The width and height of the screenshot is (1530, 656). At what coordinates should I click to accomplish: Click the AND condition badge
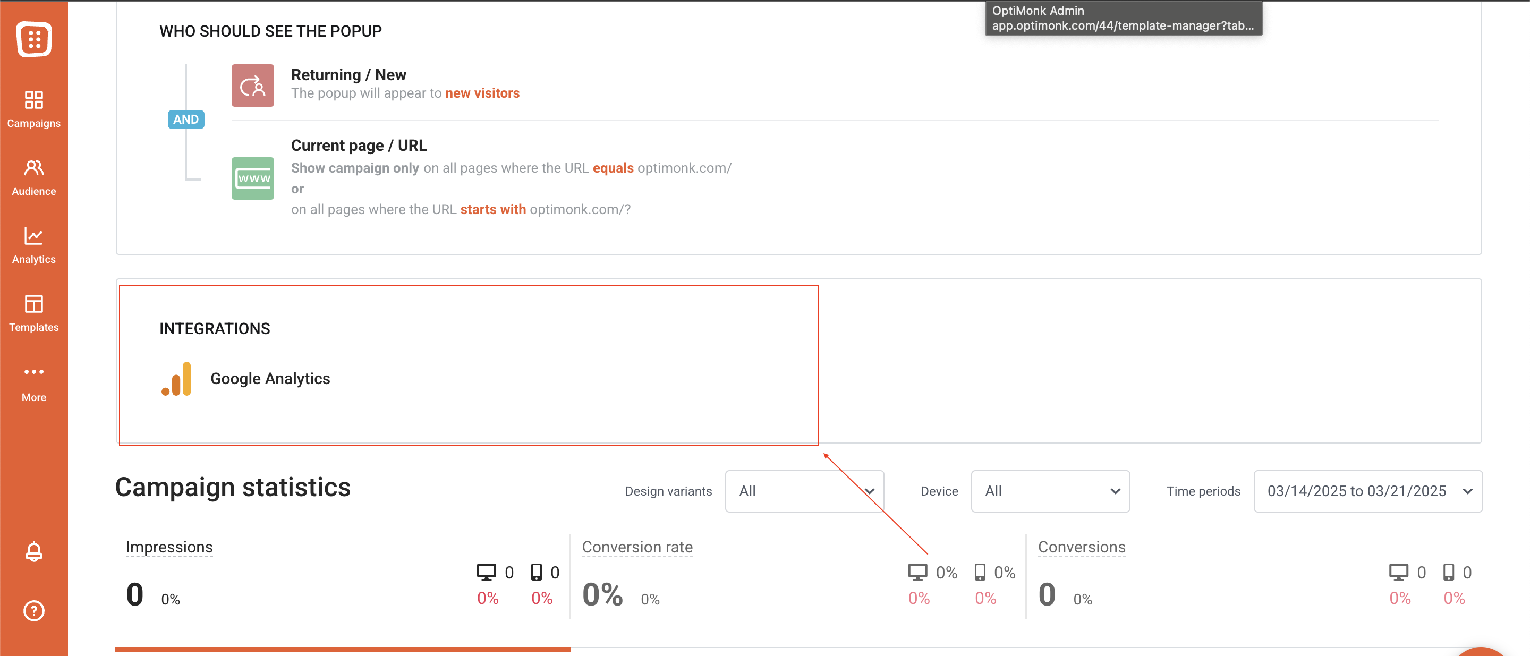point(186,120)
